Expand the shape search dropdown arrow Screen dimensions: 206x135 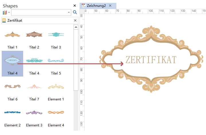[x=69, y=13]
